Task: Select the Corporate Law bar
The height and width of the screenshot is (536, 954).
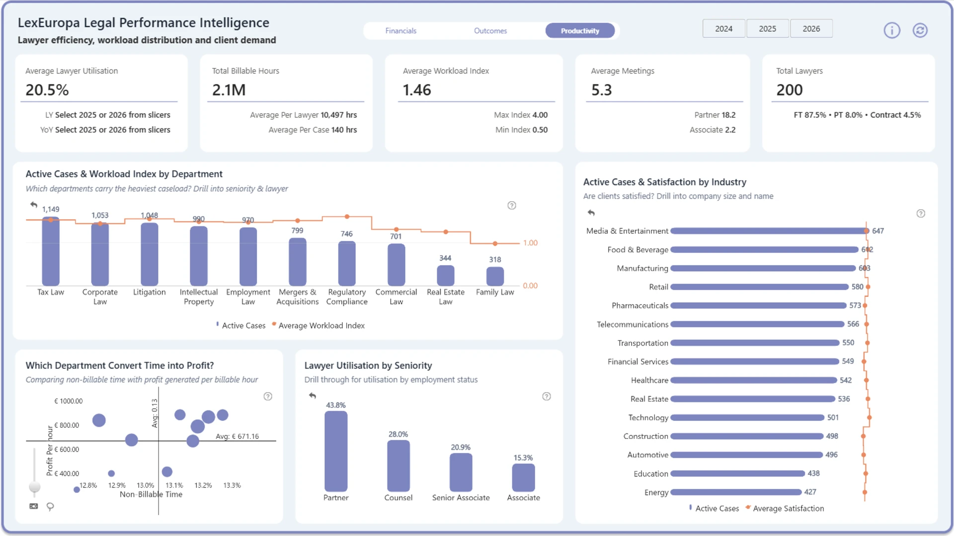Action: tap(100, 254)
